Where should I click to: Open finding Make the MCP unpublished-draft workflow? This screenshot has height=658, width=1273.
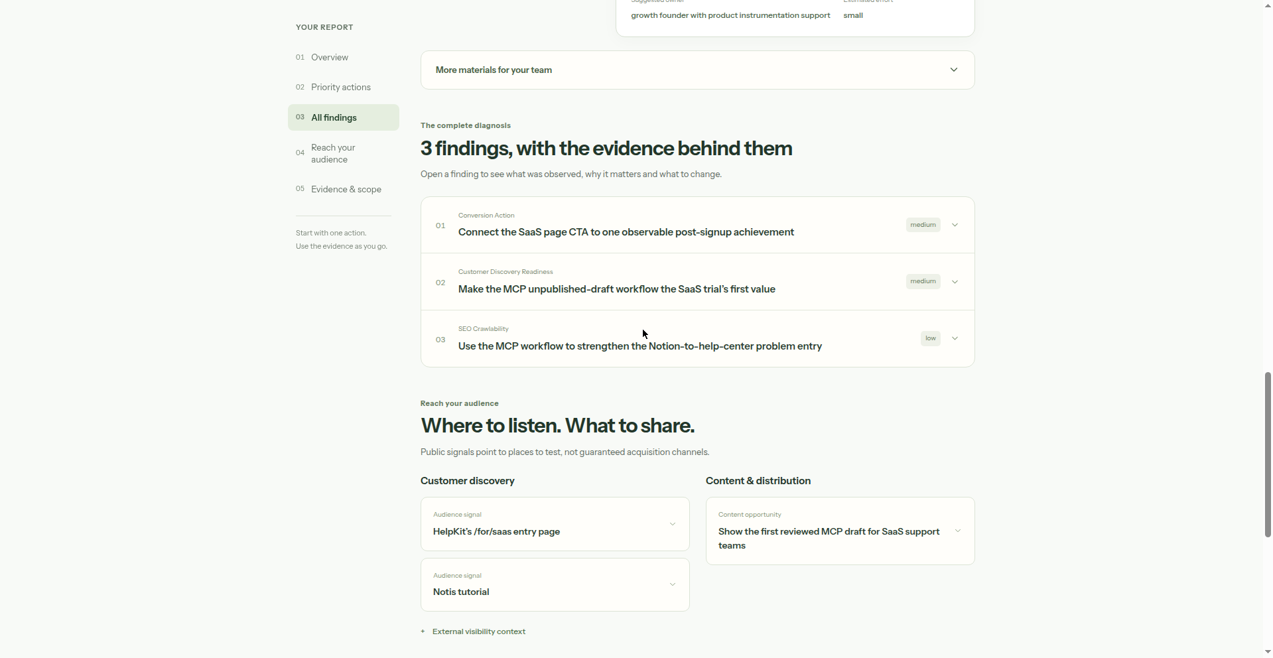coord(616,289)
